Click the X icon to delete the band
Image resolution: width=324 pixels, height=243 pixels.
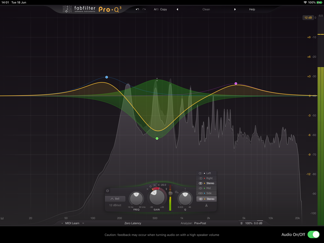(x=147, y=189)
